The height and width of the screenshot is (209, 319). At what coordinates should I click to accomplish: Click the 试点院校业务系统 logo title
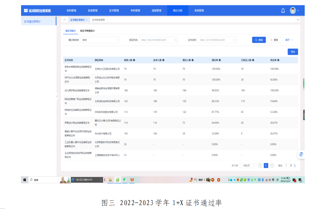pyautogui.click(x=38, y=11)
